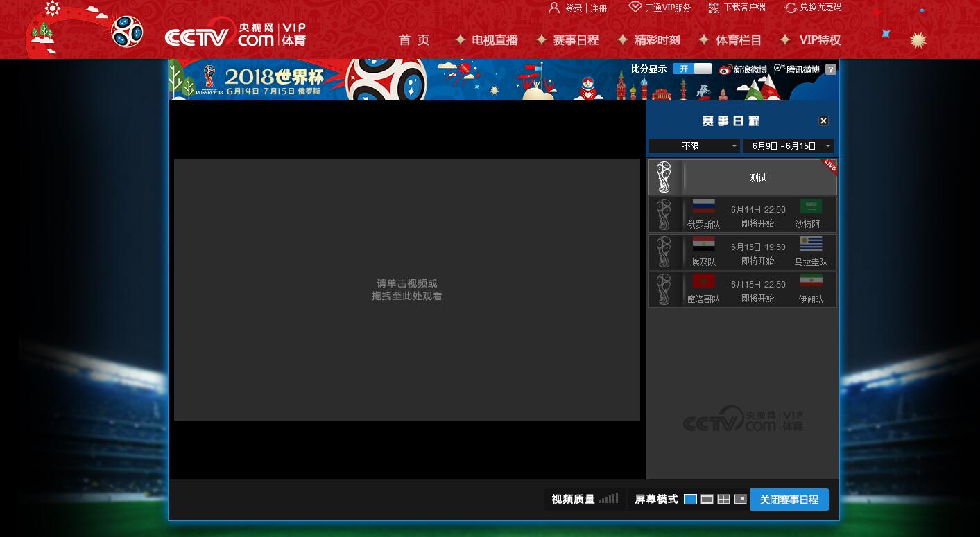The image size is (980, 537).
Task: Select picture-in-picture screen mode icon
Action: [x=740, y=499]
